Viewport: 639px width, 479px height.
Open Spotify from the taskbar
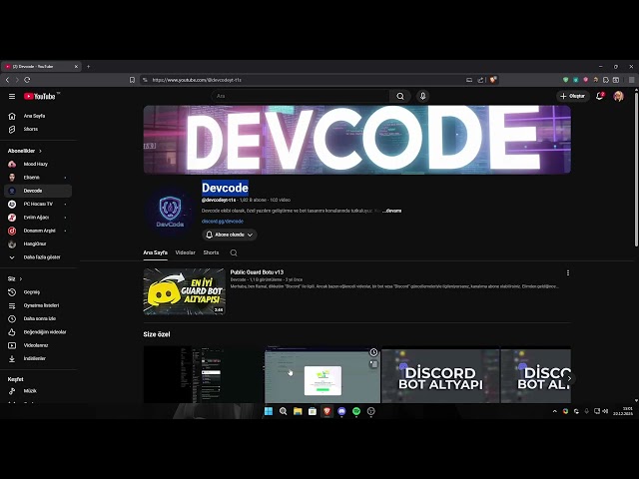pyautogui.click(x=356, y=411)
